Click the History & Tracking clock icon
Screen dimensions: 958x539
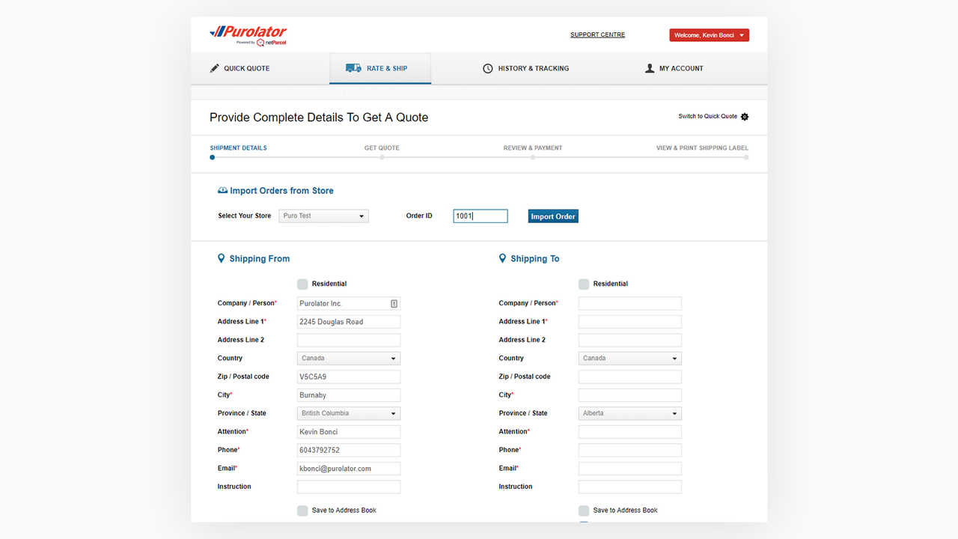488,68
